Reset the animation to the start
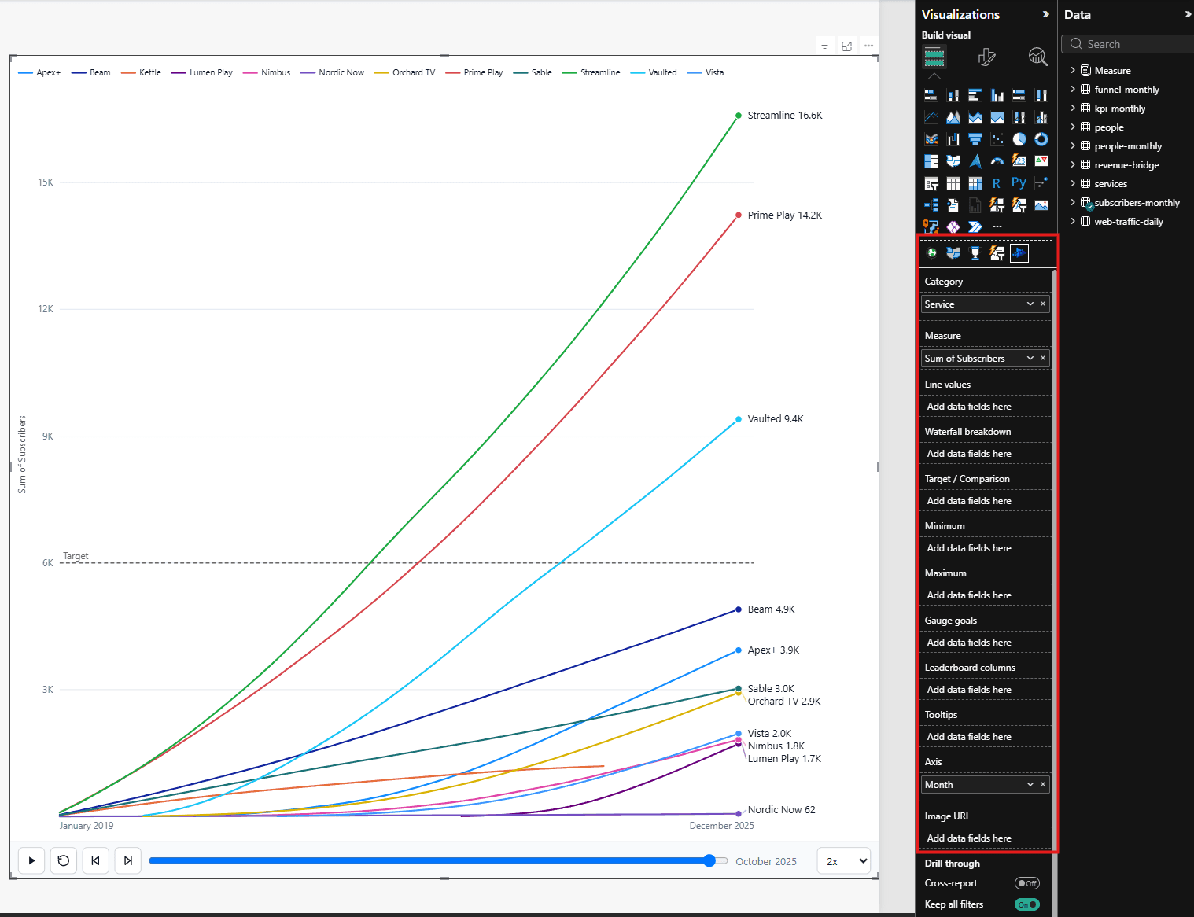Viewport: 1194px width, 917px height. 64,861
